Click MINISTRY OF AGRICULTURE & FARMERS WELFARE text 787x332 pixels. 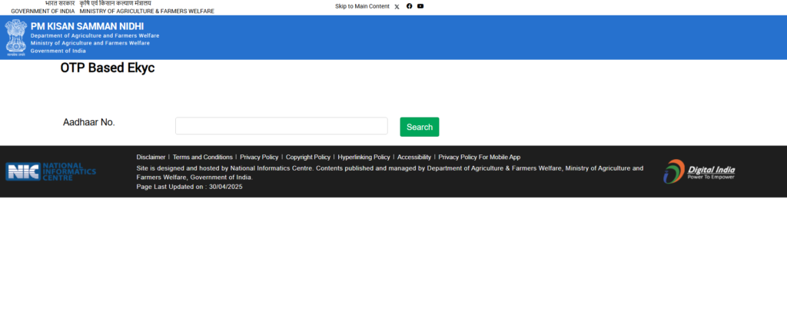147,11
